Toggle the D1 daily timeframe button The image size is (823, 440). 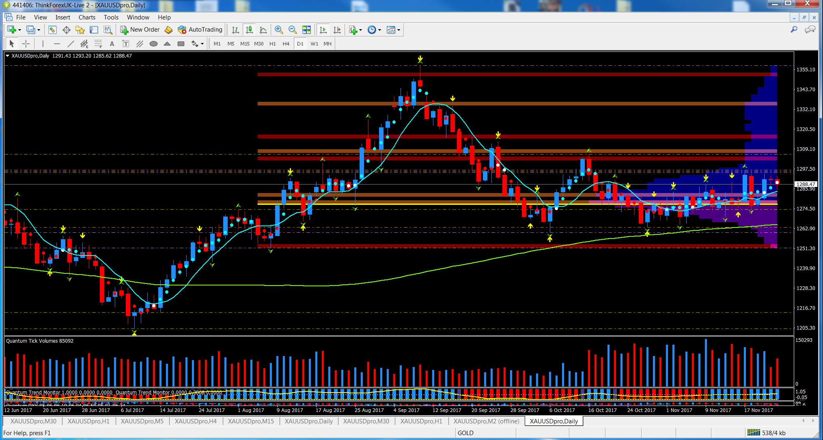300,43
